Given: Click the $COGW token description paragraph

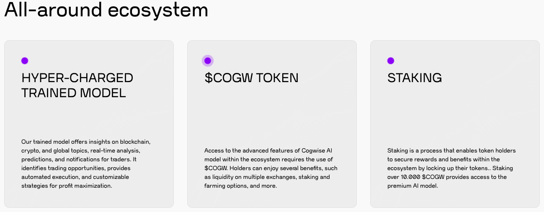Looking at the screenshot, I should point(271,168).
